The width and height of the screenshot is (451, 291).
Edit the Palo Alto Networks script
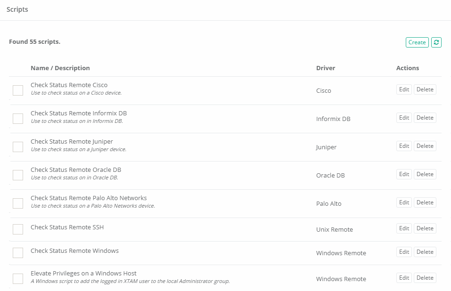pos(404,202)
